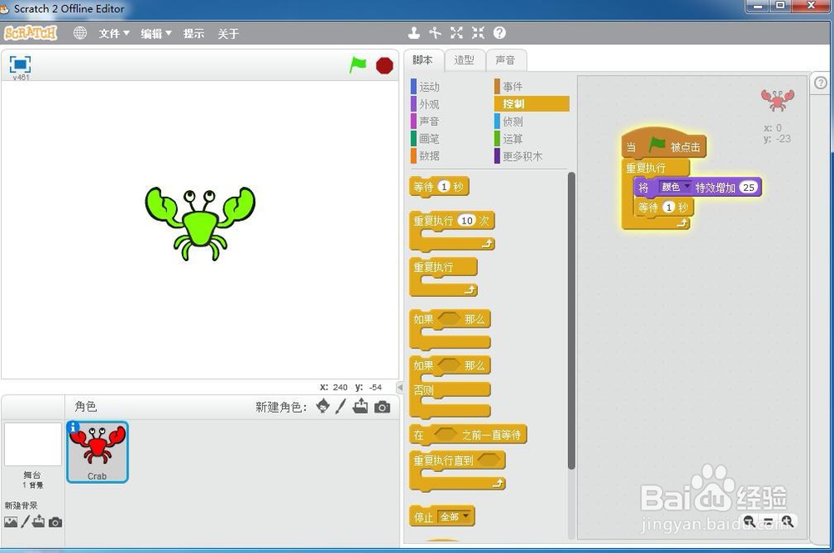Select the 运动 block category

click(x=425, y=87)
